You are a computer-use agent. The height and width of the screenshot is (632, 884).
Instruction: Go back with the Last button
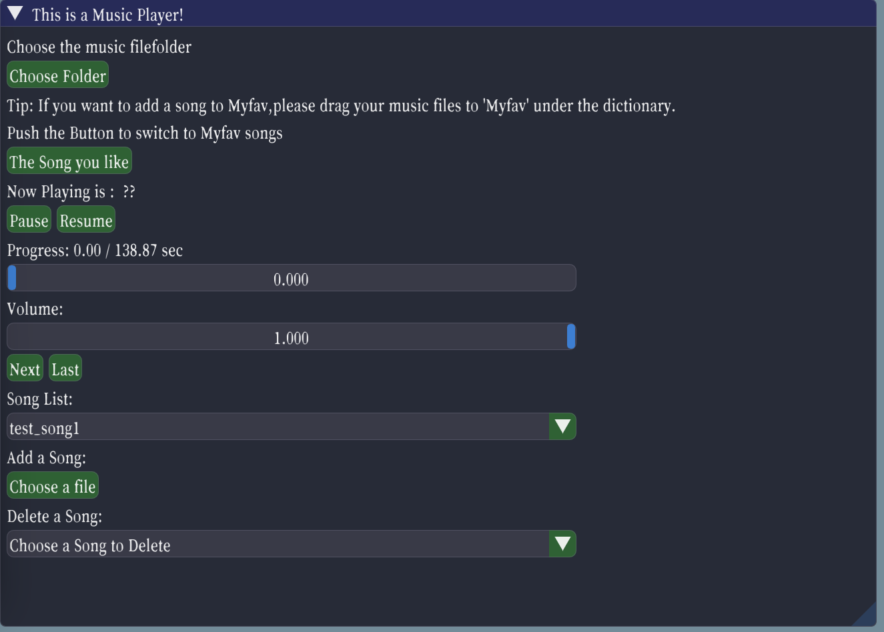[x=65, y=369]
